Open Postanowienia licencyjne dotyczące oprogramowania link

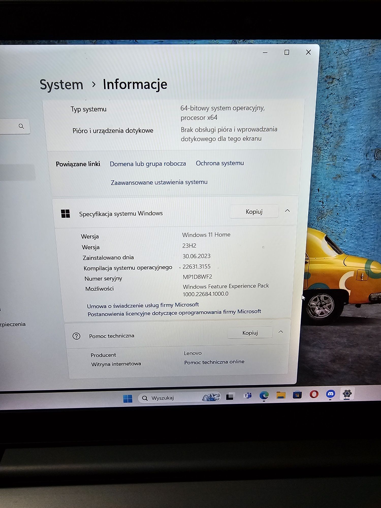pyautogui.click(x=174, y=313)
